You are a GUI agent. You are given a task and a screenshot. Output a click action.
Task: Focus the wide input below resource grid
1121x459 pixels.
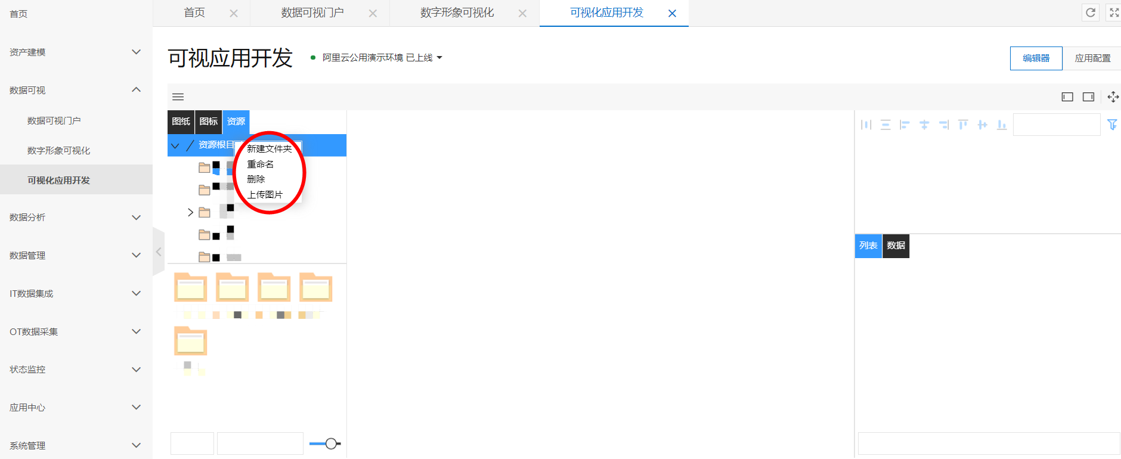pyautogui.click(x=260, y=444)
